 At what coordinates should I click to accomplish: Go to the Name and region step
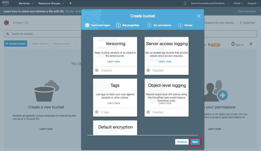(x=101, y=25)
